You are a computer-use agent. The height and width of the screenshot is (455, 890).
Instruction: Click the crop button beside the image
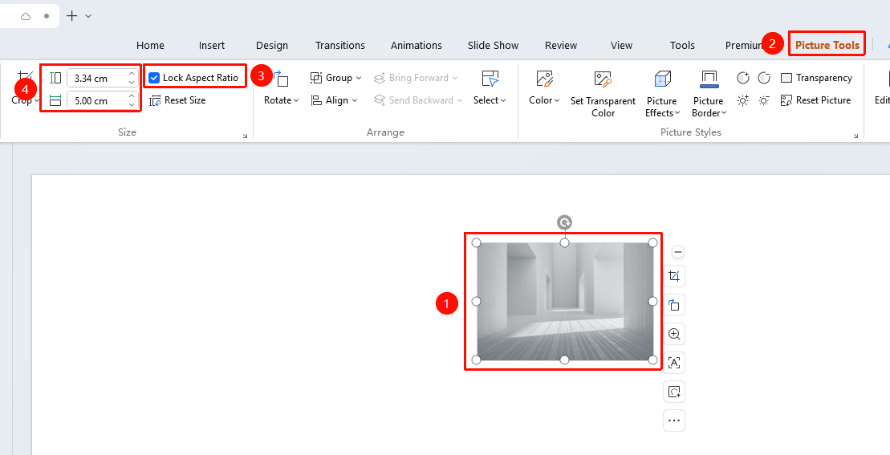(x=674, y=276)
